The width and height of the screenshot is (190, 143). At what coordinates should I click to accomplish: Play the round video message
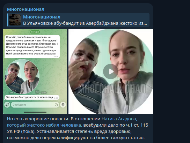click(110, 71)
